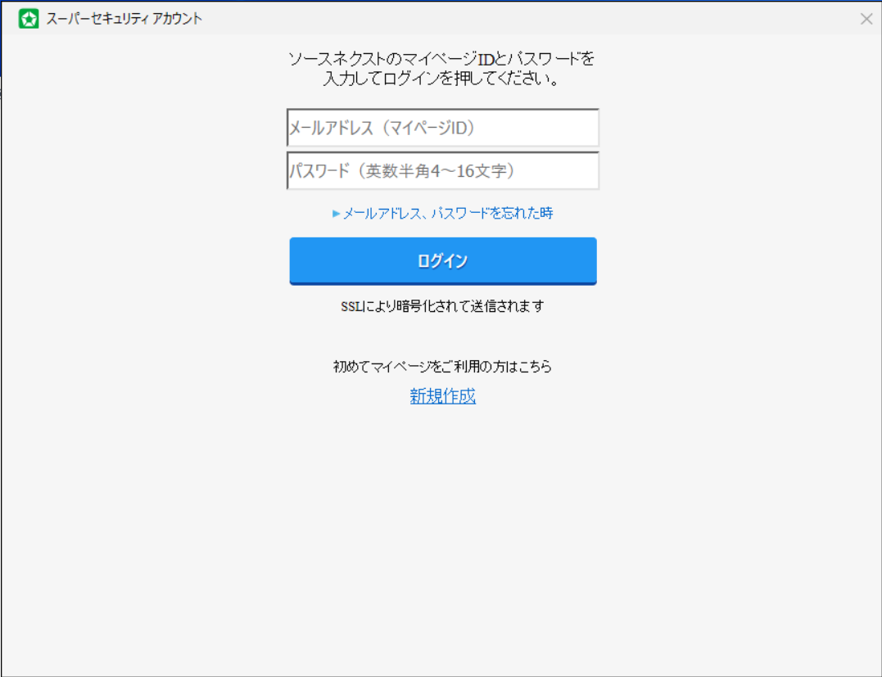Open the 新規作成 link

tap(443, 396)
